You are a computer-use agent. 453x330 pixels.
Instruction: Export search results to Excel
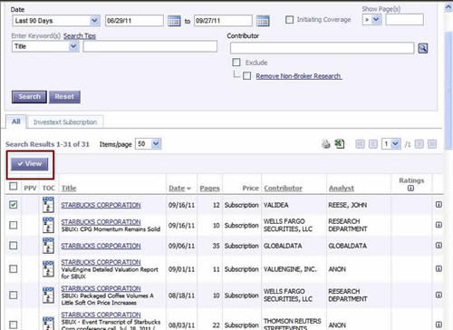340,144
